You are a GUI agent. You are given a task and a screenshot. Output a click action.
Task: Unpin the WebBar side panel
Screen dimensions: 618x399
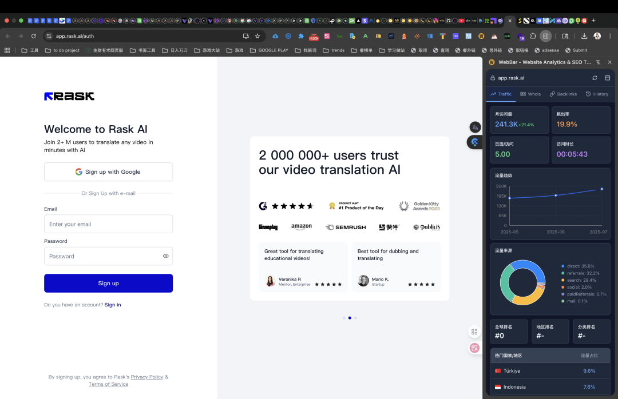[599, 62]
